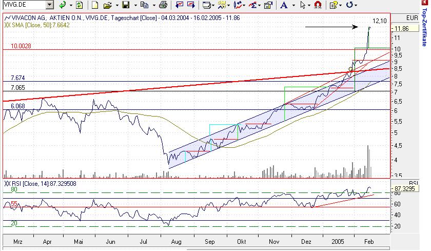431x251 pixels.
Task: Save chart with the floppy disk icon
Action: pos(126,5)
